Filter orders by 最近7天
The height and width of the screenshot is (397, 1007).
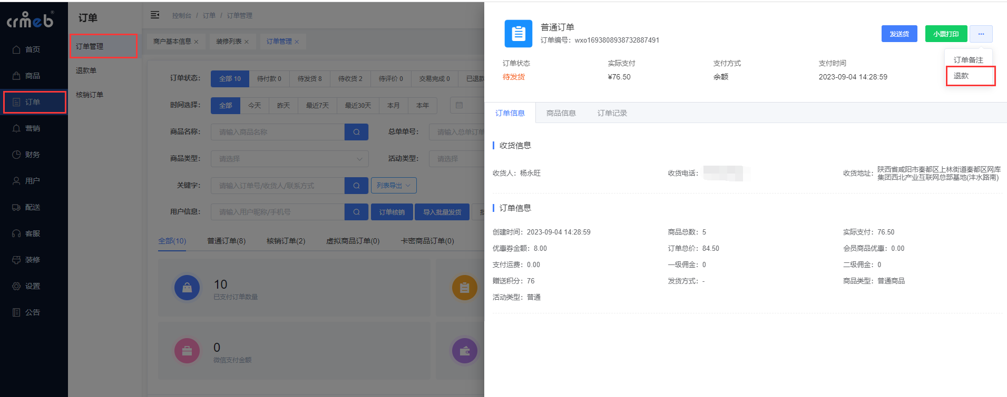click(317, 106)
